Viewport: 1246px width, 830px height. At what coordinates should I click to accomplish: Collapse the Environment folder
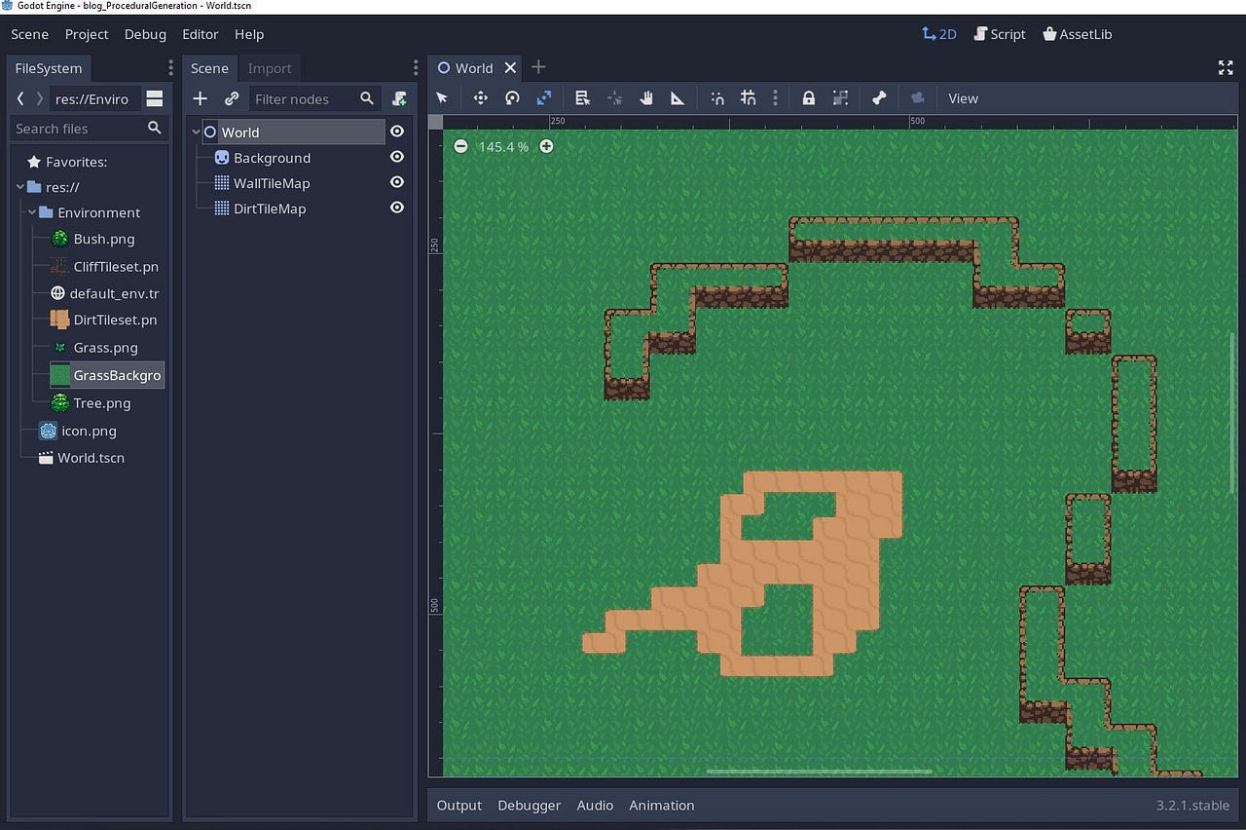pyautogui.click(x=30, y=212)
